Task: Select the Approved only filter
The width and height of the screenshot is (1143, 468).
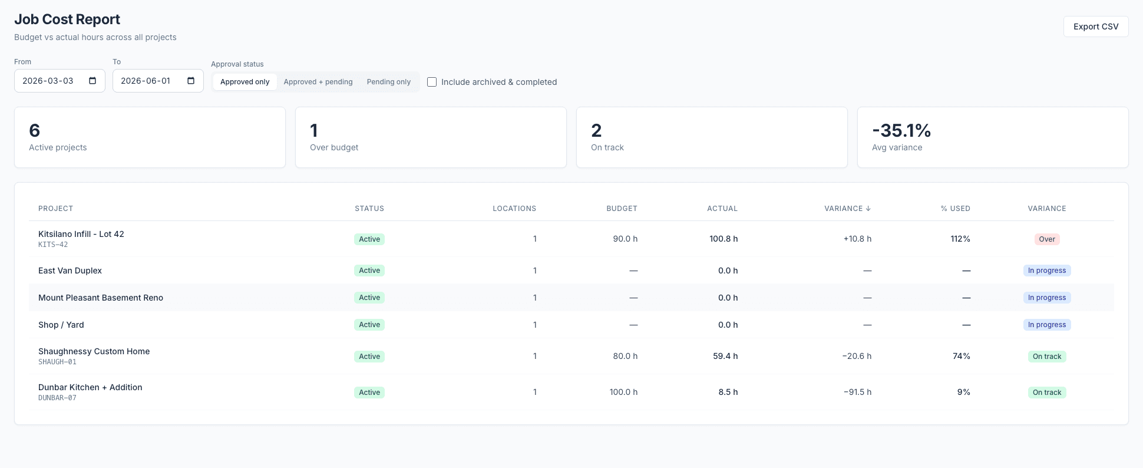Action: (245, 82)
